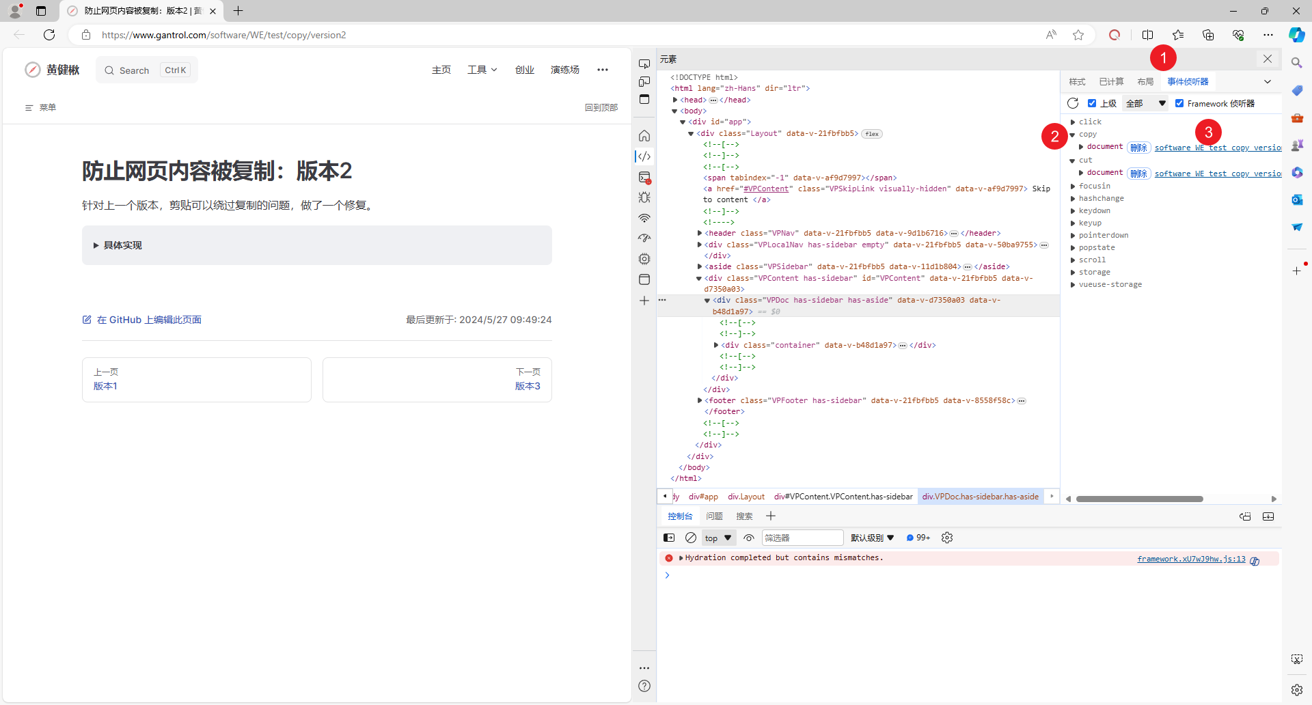Select the 事件侦听器 tab
The height and width of the screenshot is (705, 1312).
(1188, 81)
